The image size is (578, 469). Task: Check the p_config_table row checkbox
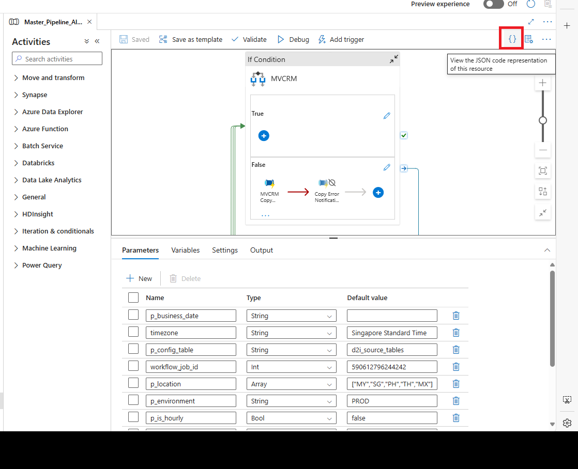[133, 349]
